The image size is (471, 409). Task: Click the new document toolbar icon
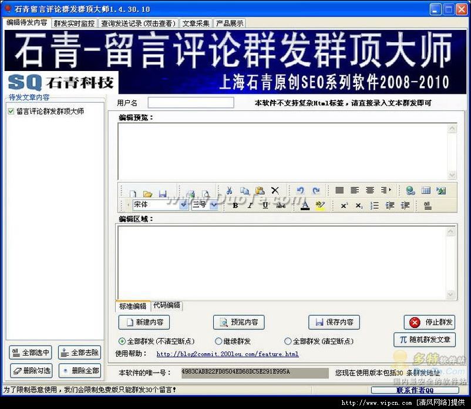tap(133, 194)
